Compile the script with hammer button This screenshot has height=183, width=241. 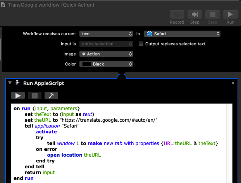51,96
